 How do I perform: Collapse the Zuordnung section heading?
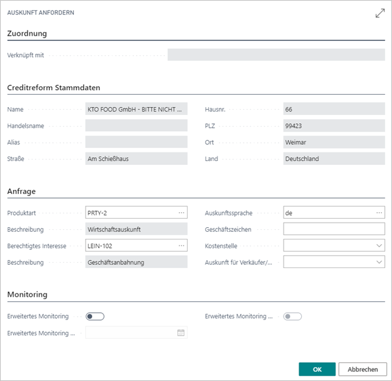coord(27,33)
